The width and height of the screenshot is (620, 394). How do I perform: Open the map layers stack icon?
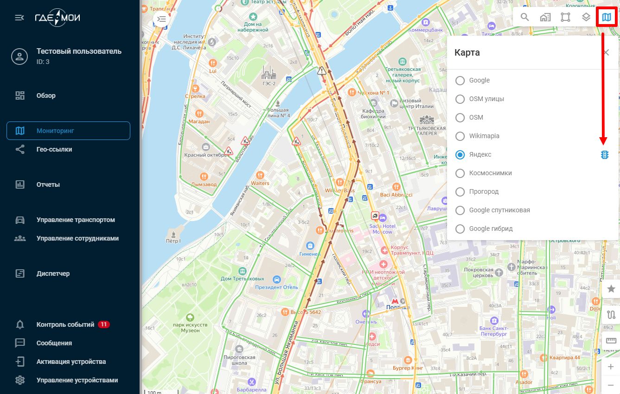(x=586, y=18)
